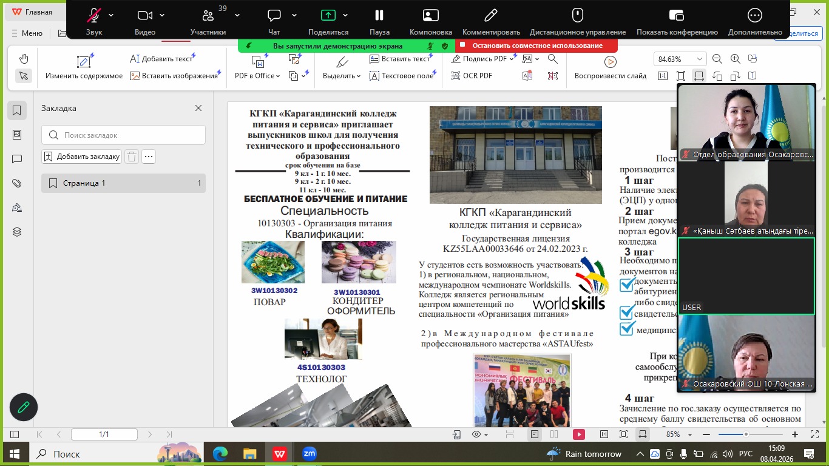Click the zoom out magnifier icon
This screenshot has width=829, height=466.
(717, 59)
